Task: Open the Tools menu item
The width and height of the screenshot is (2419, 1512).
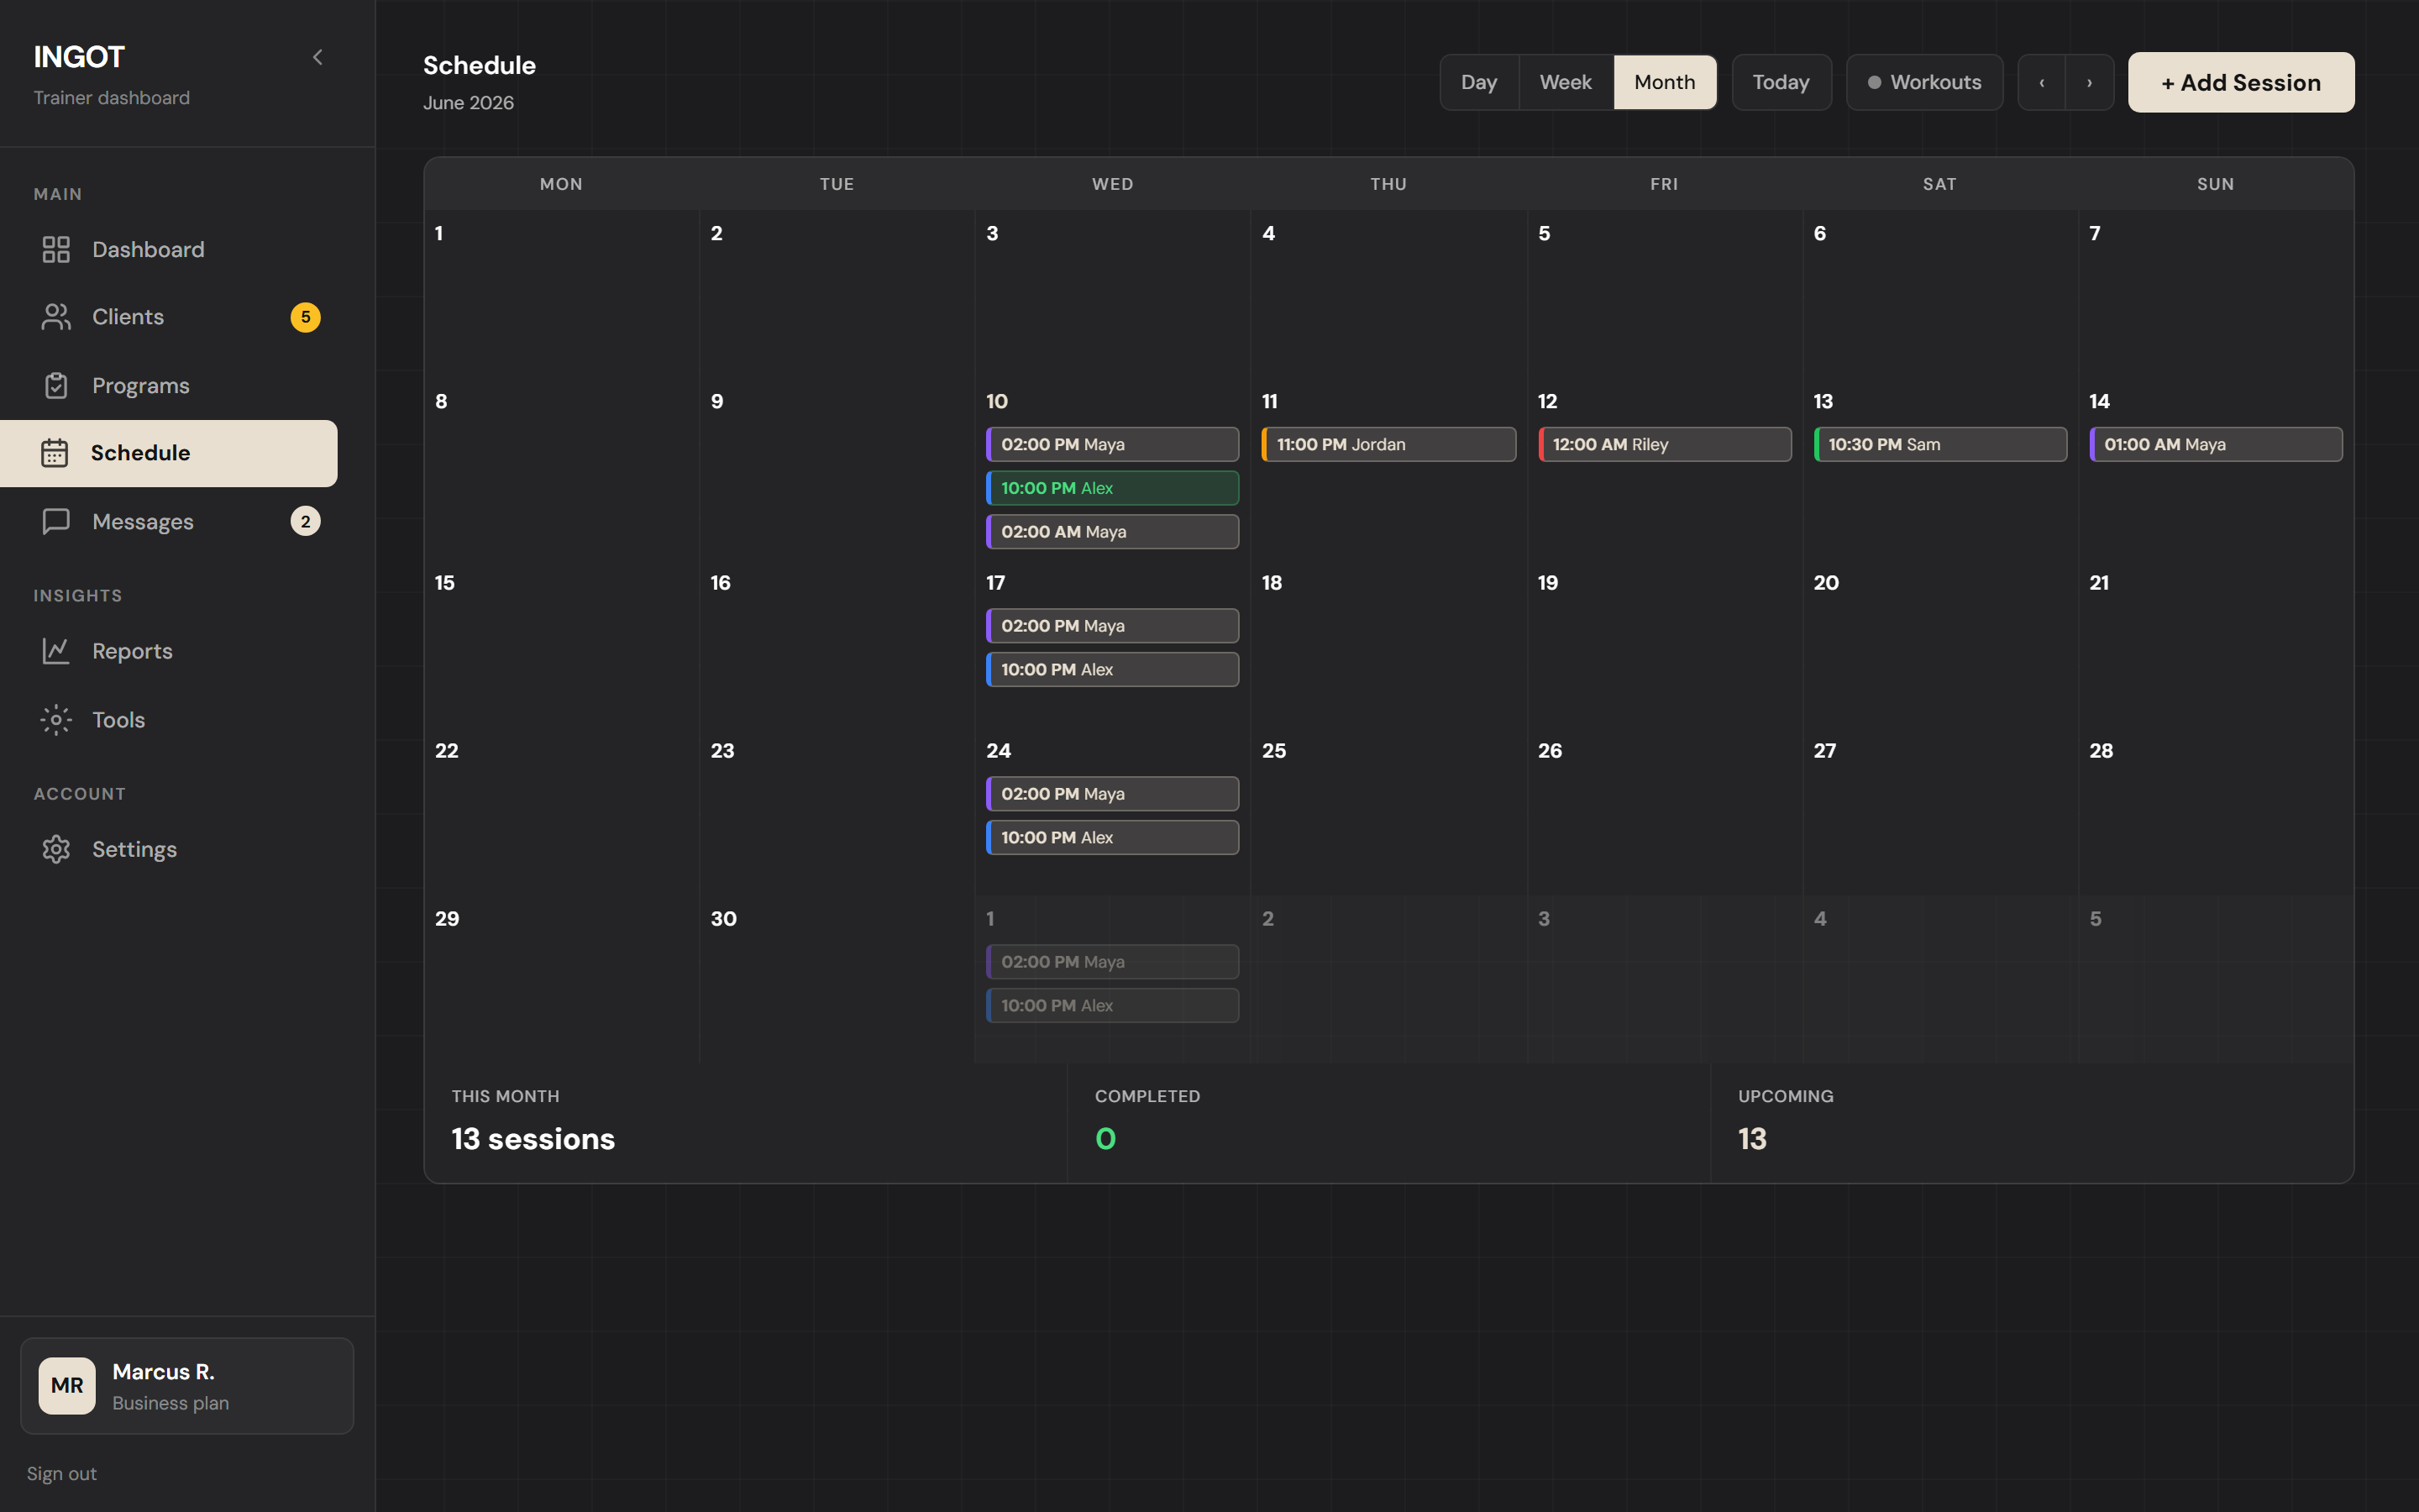Action: 169,720
